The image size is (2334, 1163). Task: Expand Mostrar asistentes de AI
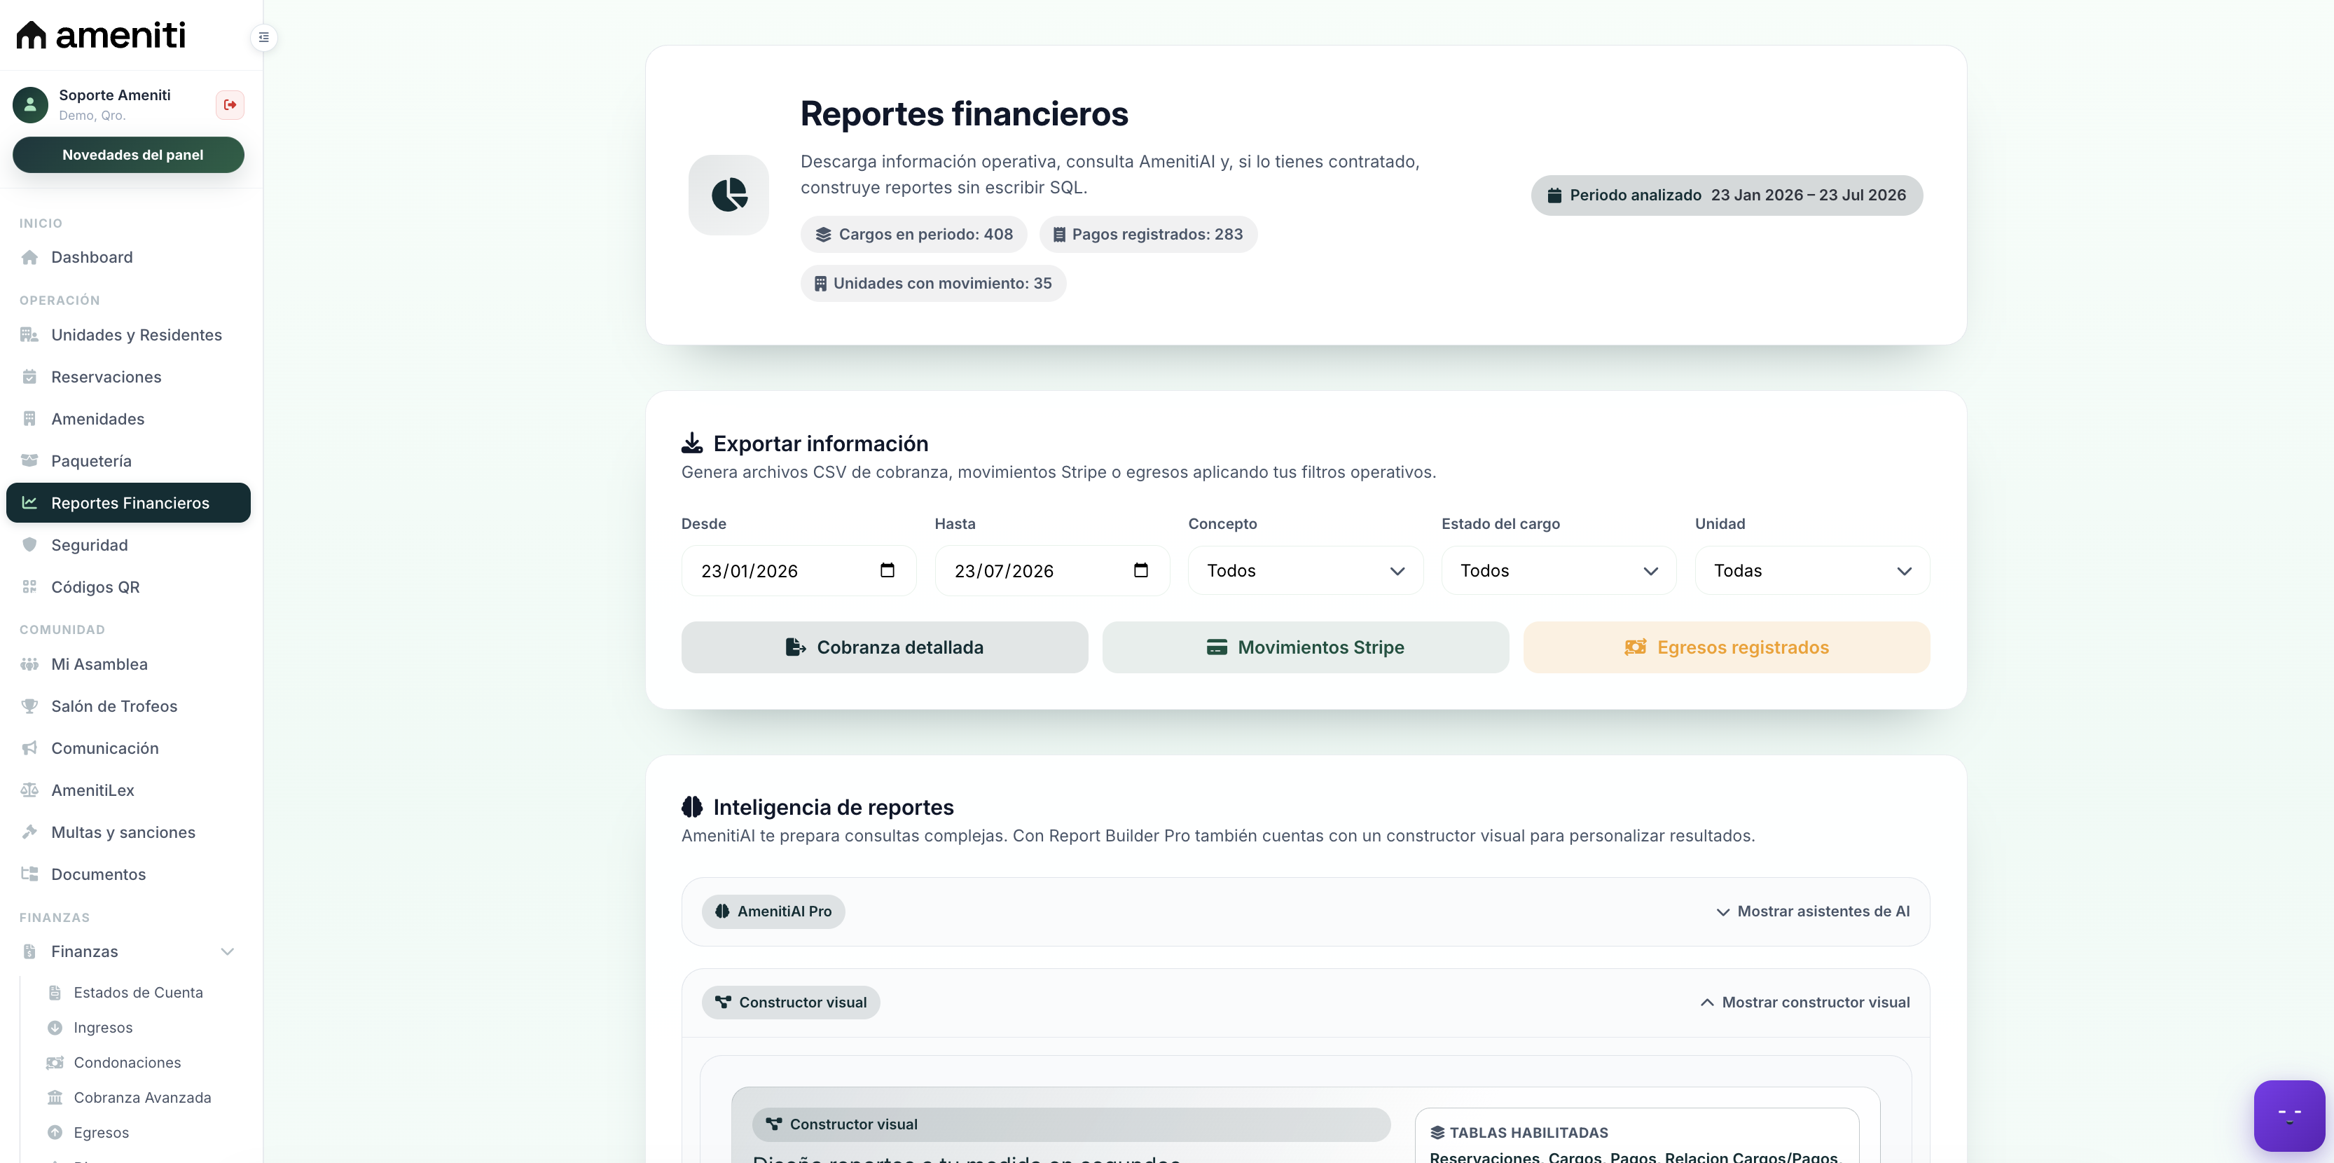pos(1813,912)
